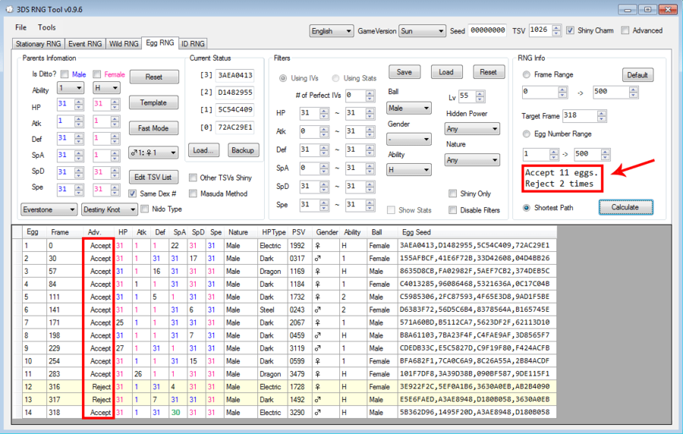Enable Nido Type checkbox

145,209
